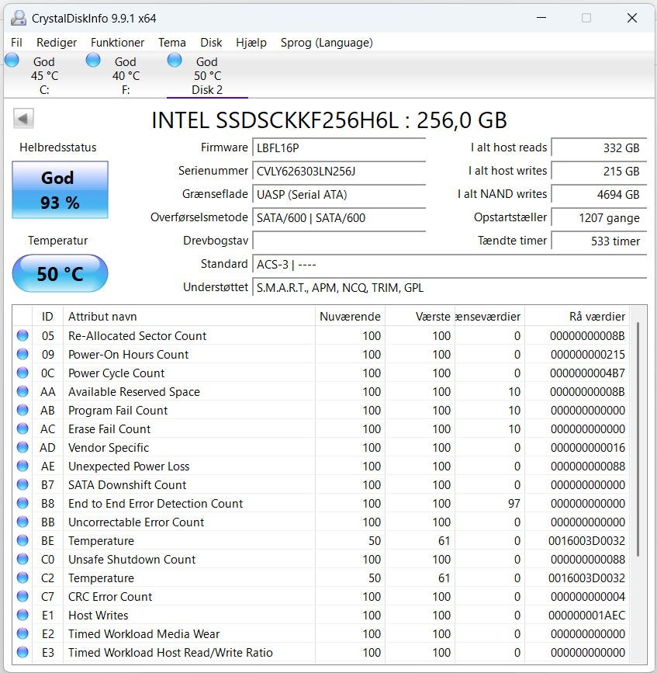This screenshot has width=657, height=673.
Task: Click status orb for Host Read/Write Ratio row
Action: tap(22, 652)
